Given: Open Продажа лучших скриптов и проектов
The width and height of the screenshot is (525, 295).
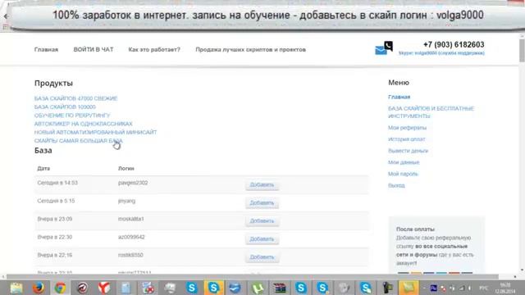Looking at the screenshot, I should pyautogui.click(x=251, y=49).
